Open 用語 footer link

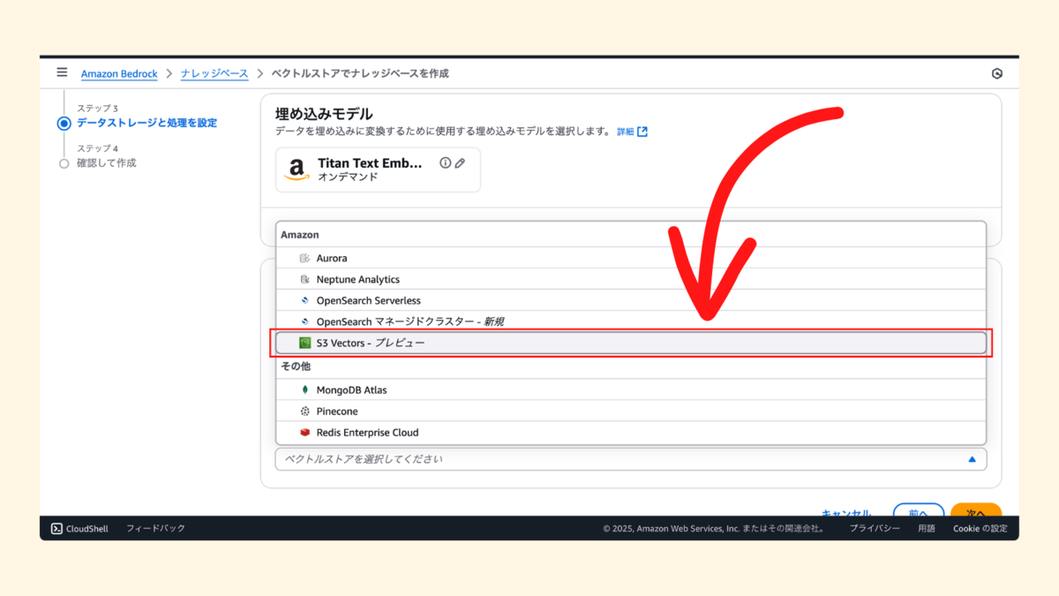point(926,528)
